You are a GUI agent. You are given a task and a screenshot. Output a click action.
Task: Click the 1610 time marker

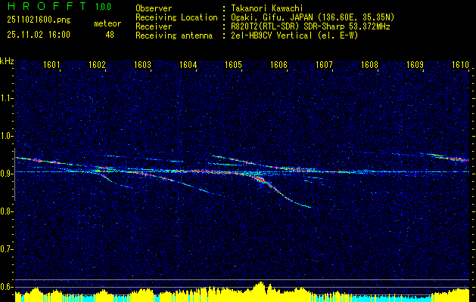pyautogui.click(x=461, y=65)
